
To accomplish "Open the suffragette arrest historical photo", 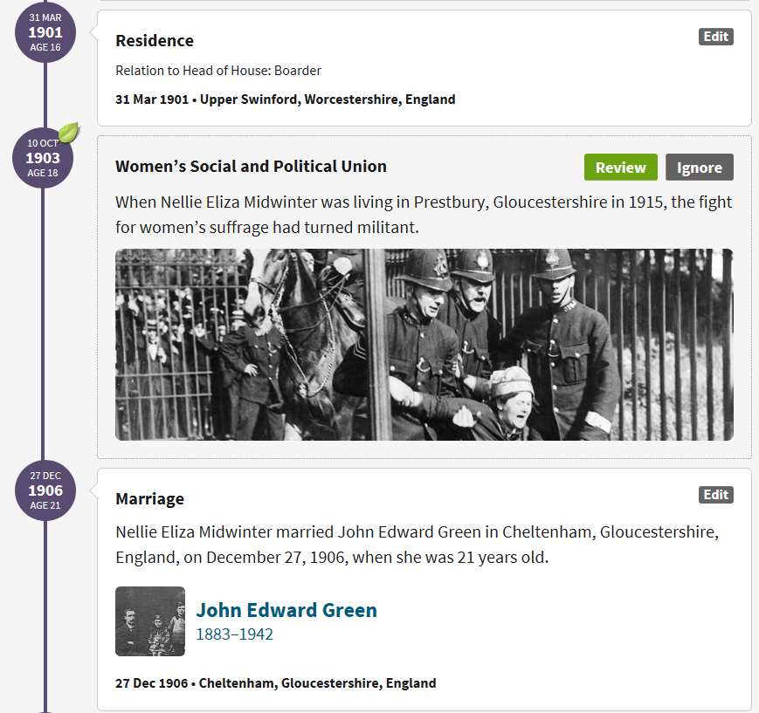I will click(424, 345).
